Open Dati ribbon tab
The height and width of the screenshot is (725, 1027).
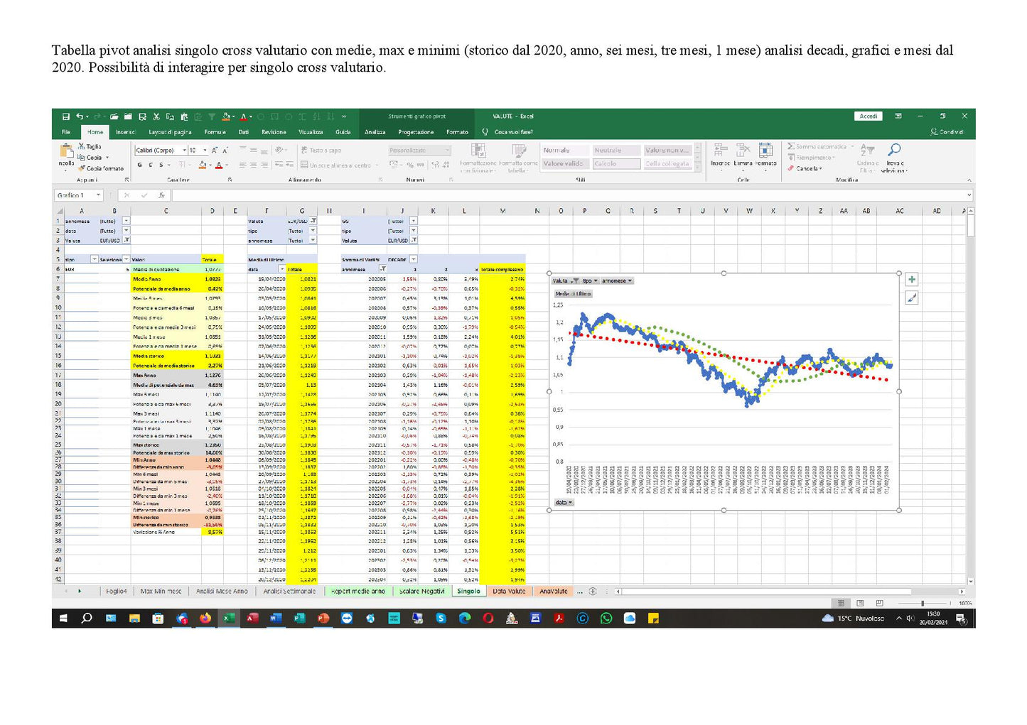pos(244,132)
